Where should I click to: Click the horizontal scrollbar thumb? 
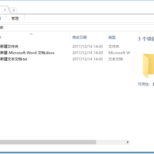coord(48,142)
